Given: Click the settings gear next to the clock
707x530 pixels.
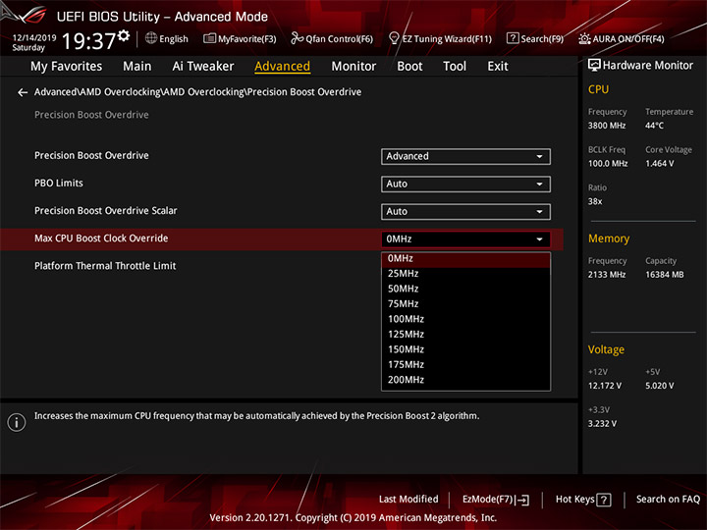Looking at the screenshot, I should coord(124,35).
